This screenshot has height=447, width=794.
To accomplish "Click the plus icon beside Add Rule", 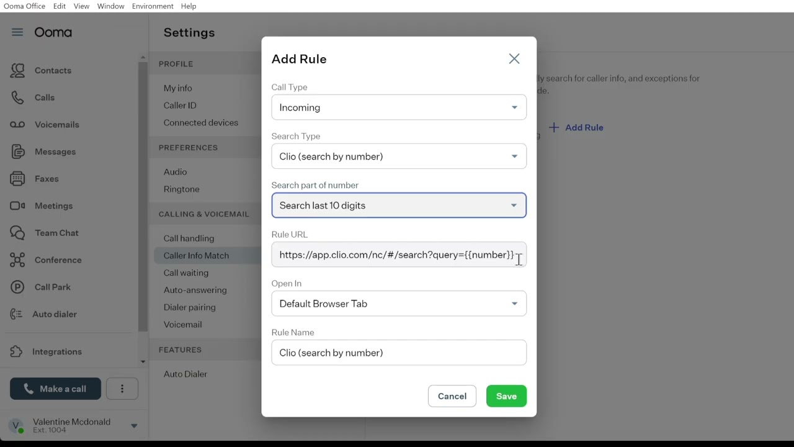I will [554, 127].
